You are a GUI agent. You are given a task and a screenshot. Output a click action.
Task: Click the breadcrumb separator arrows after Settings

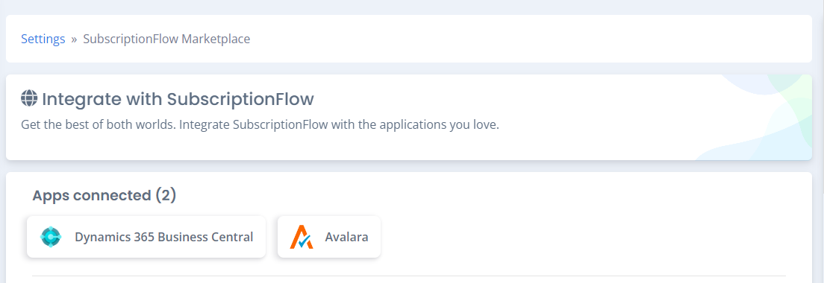pyautogui.click(x=74, y=39)
